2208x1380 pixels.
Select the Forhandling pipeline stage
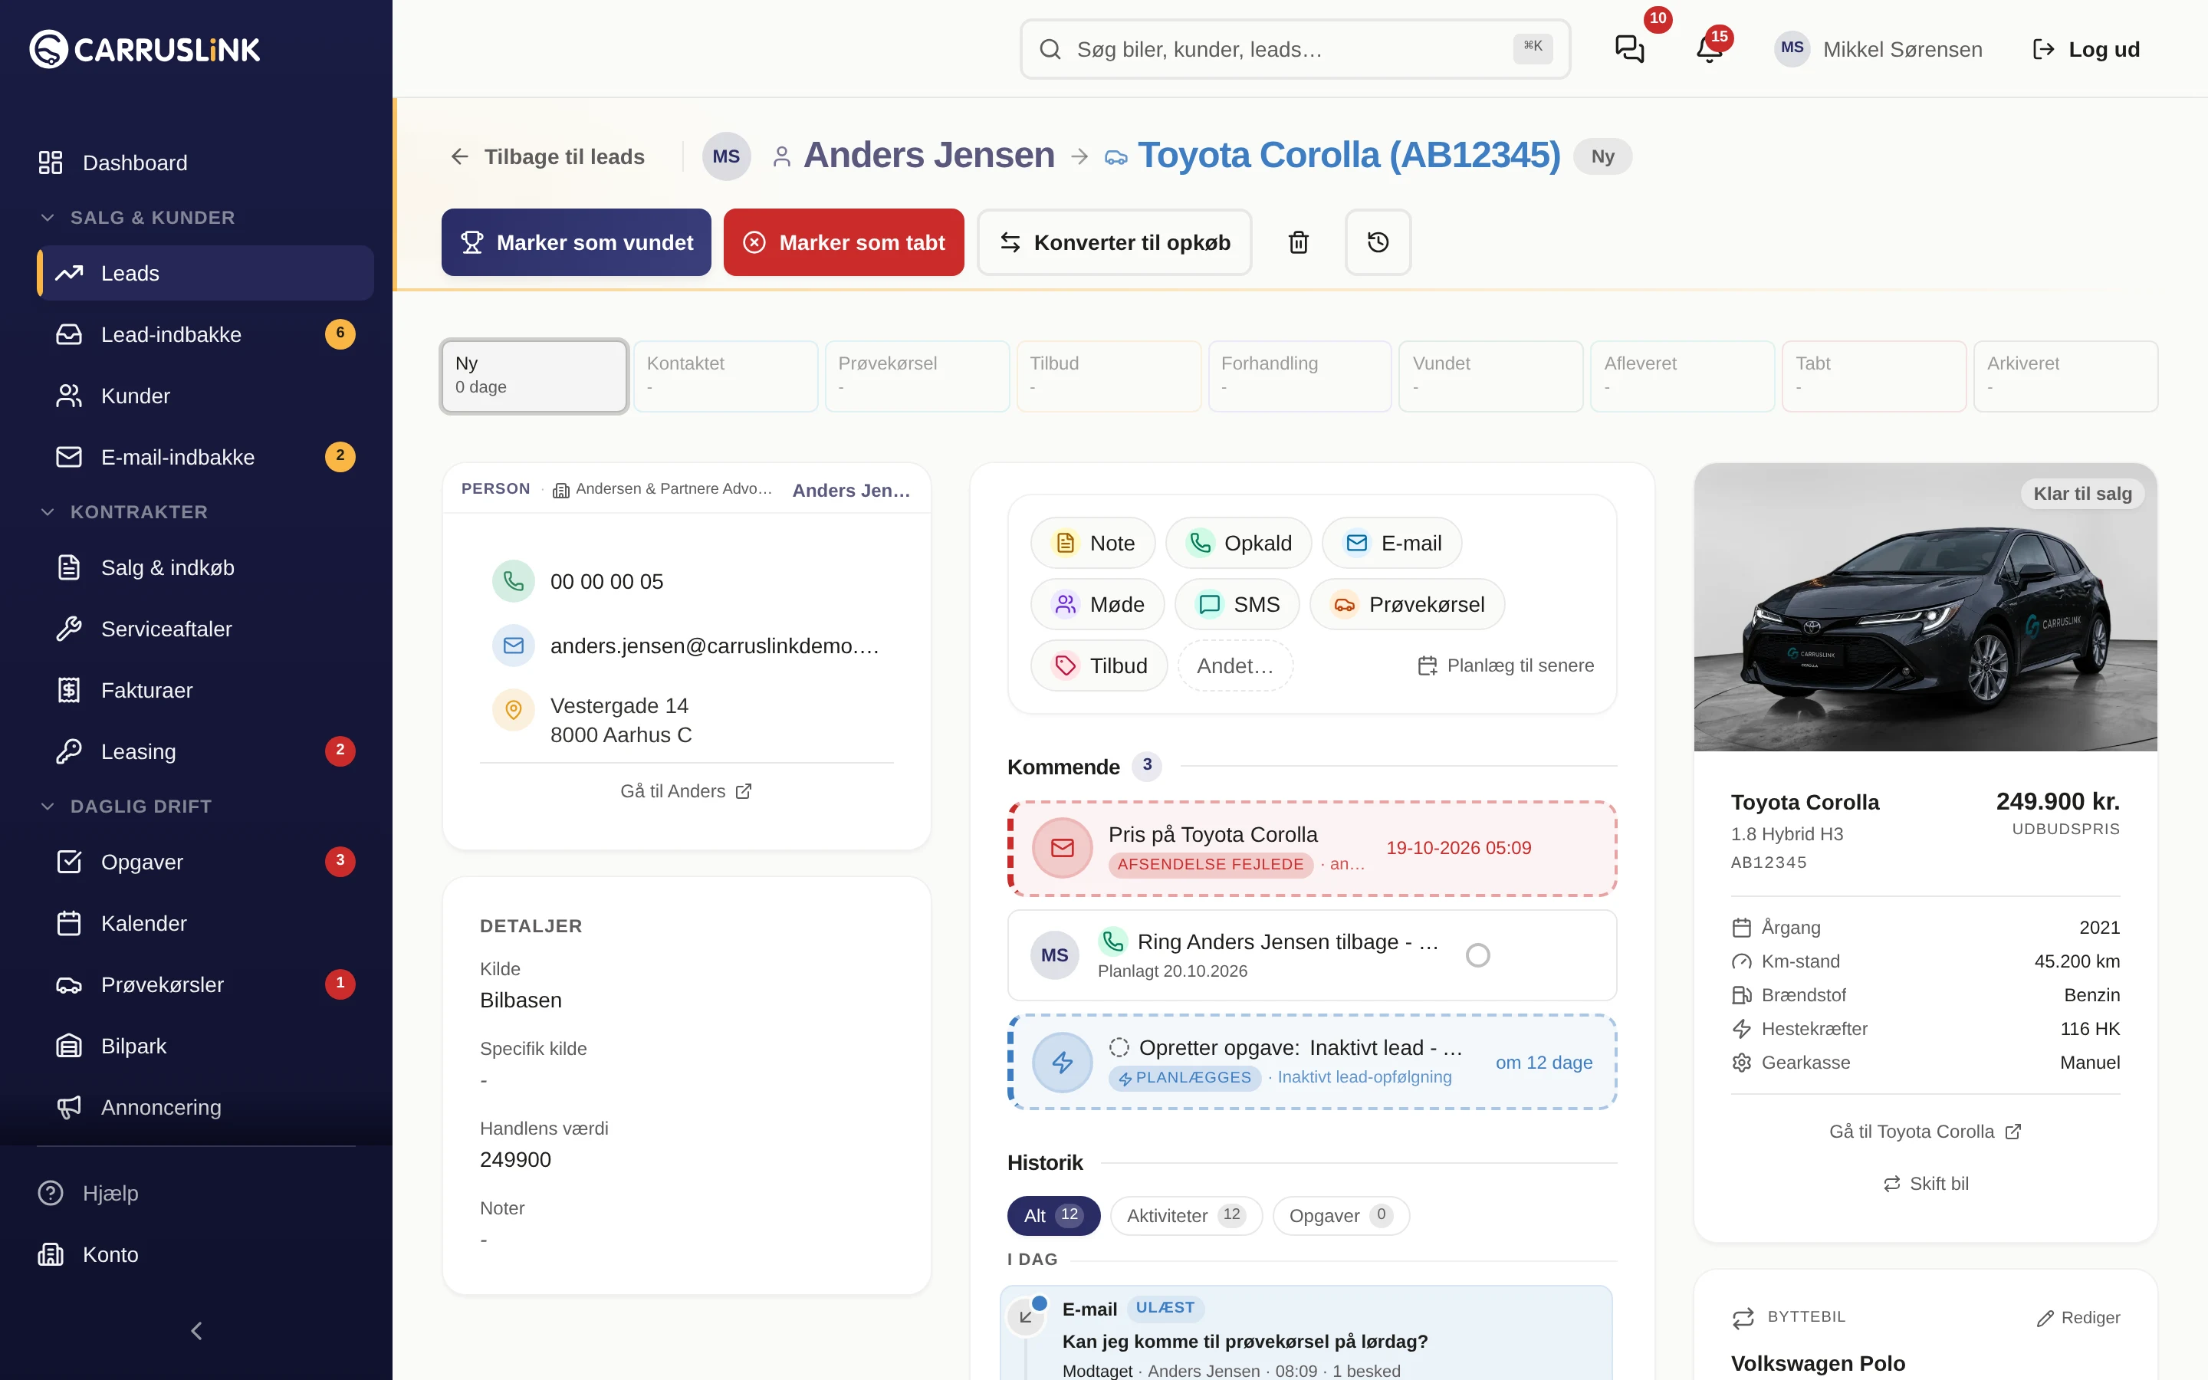coord(1299,376)
